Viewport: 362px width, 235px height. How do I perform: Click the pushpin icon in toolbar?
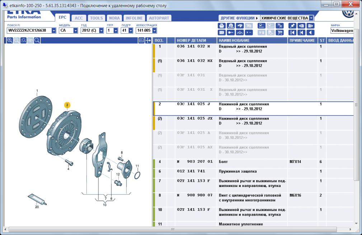[x=292, y=26]
